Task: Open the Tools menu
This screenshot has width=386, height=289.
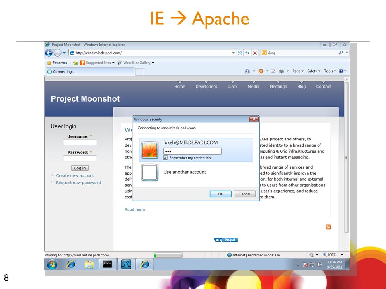Action: (x=330, y=71)
